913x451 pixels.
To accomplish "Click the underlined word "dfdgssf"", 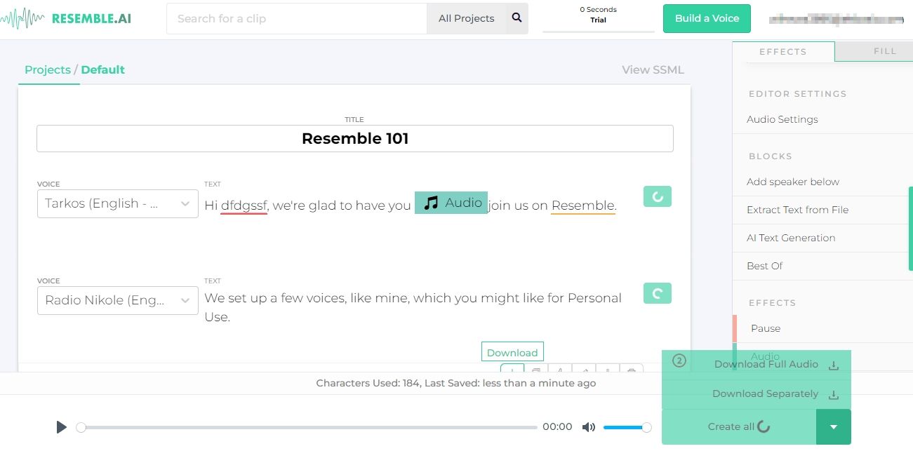I will pyautogui.click(x=244, y=206).
